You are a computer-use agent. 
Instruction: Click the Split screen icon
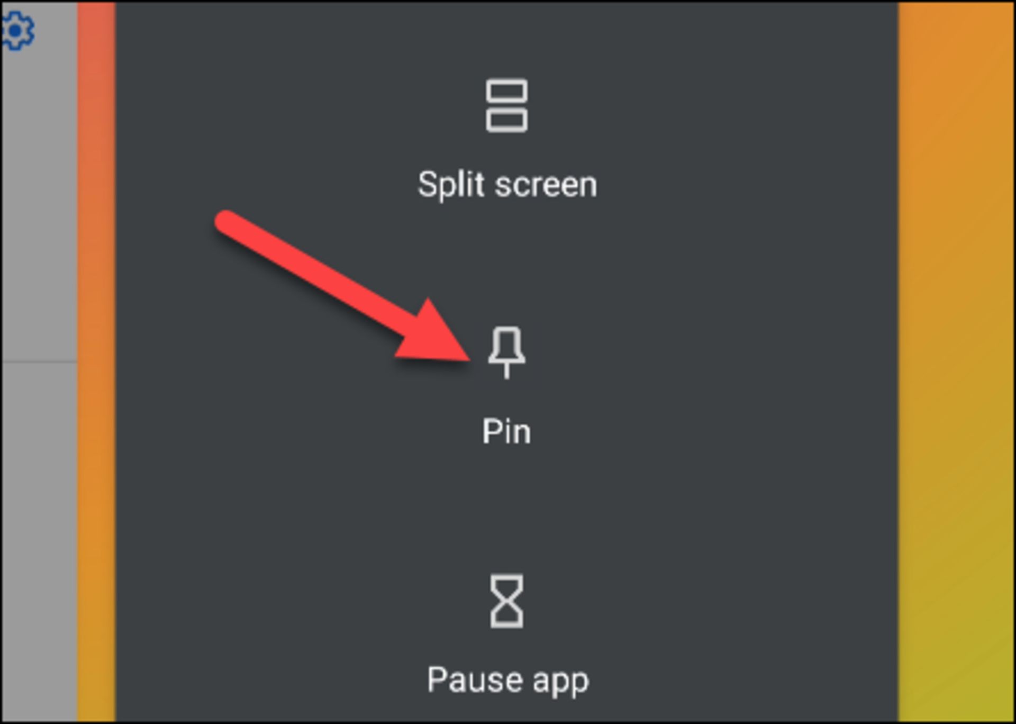point(506,106)
